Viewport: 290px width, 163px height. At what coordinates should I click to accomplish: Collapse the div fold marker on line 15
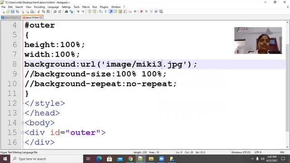(23, 133)
